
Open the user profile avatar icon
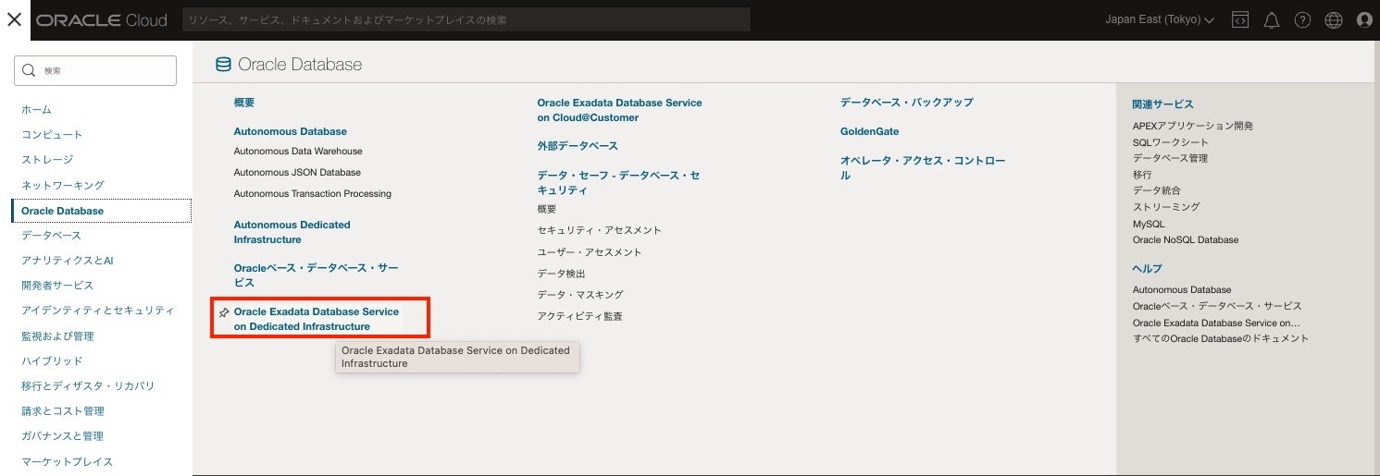coord(1364,19)
